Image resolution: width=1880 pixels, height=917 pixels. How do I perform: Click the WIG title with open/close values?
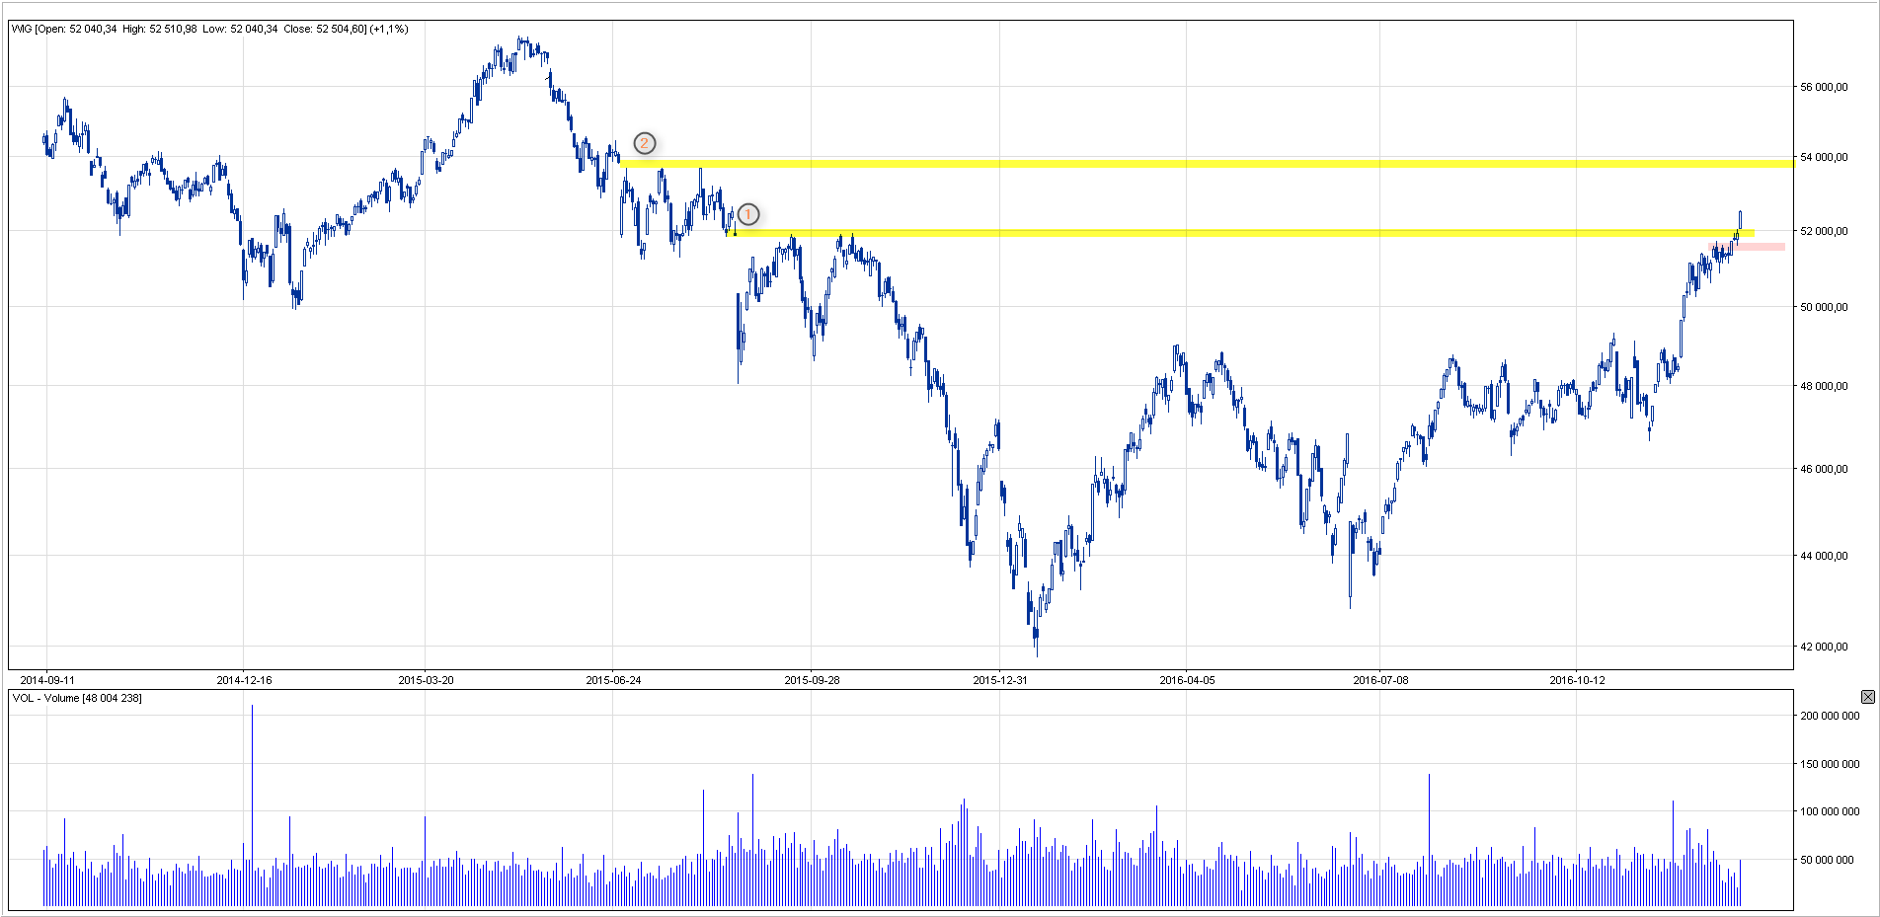209,29
